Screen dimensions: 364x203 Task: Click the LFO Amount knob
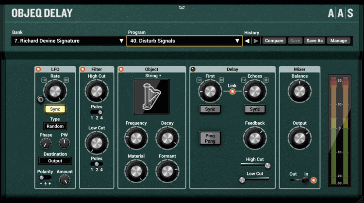tap(65, 180)
